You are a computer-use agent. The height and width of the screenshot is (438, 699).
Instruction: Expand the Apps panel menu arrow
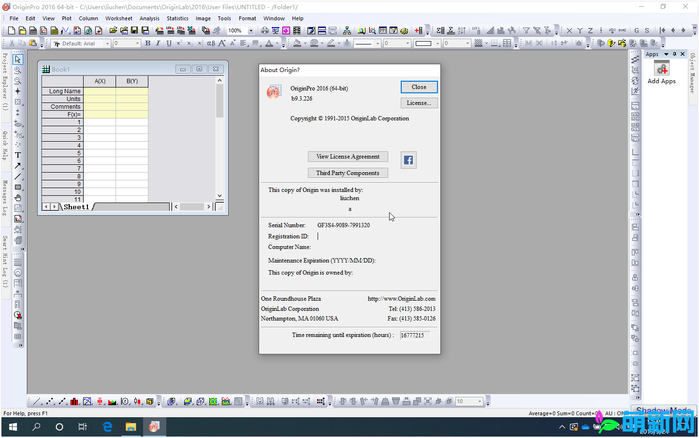coord(666,54)
